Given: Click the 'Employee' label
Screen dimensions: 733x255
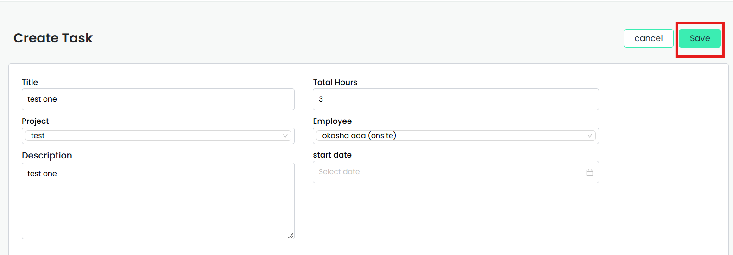Looking at the screenshot, I should point(332,121).
